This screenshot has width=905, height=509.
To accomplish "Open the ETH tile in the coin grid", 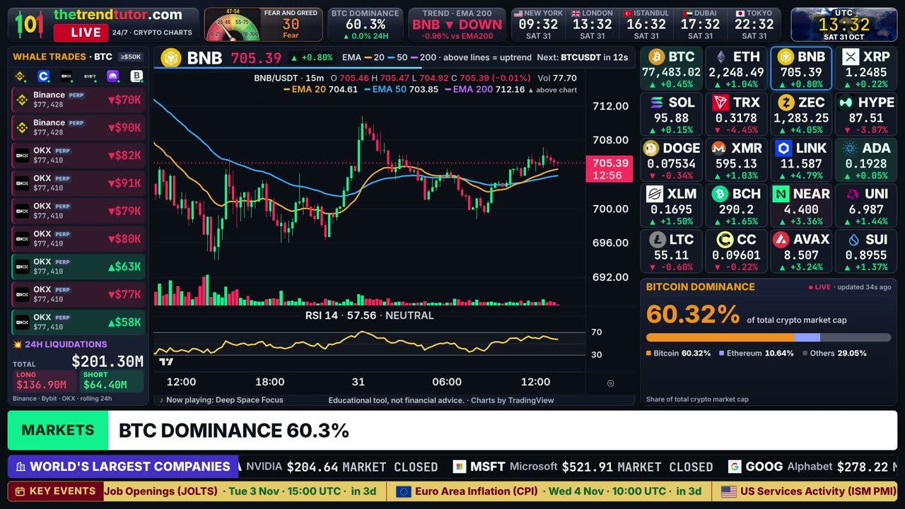I will pyautogui.click(x=736, y=69).
